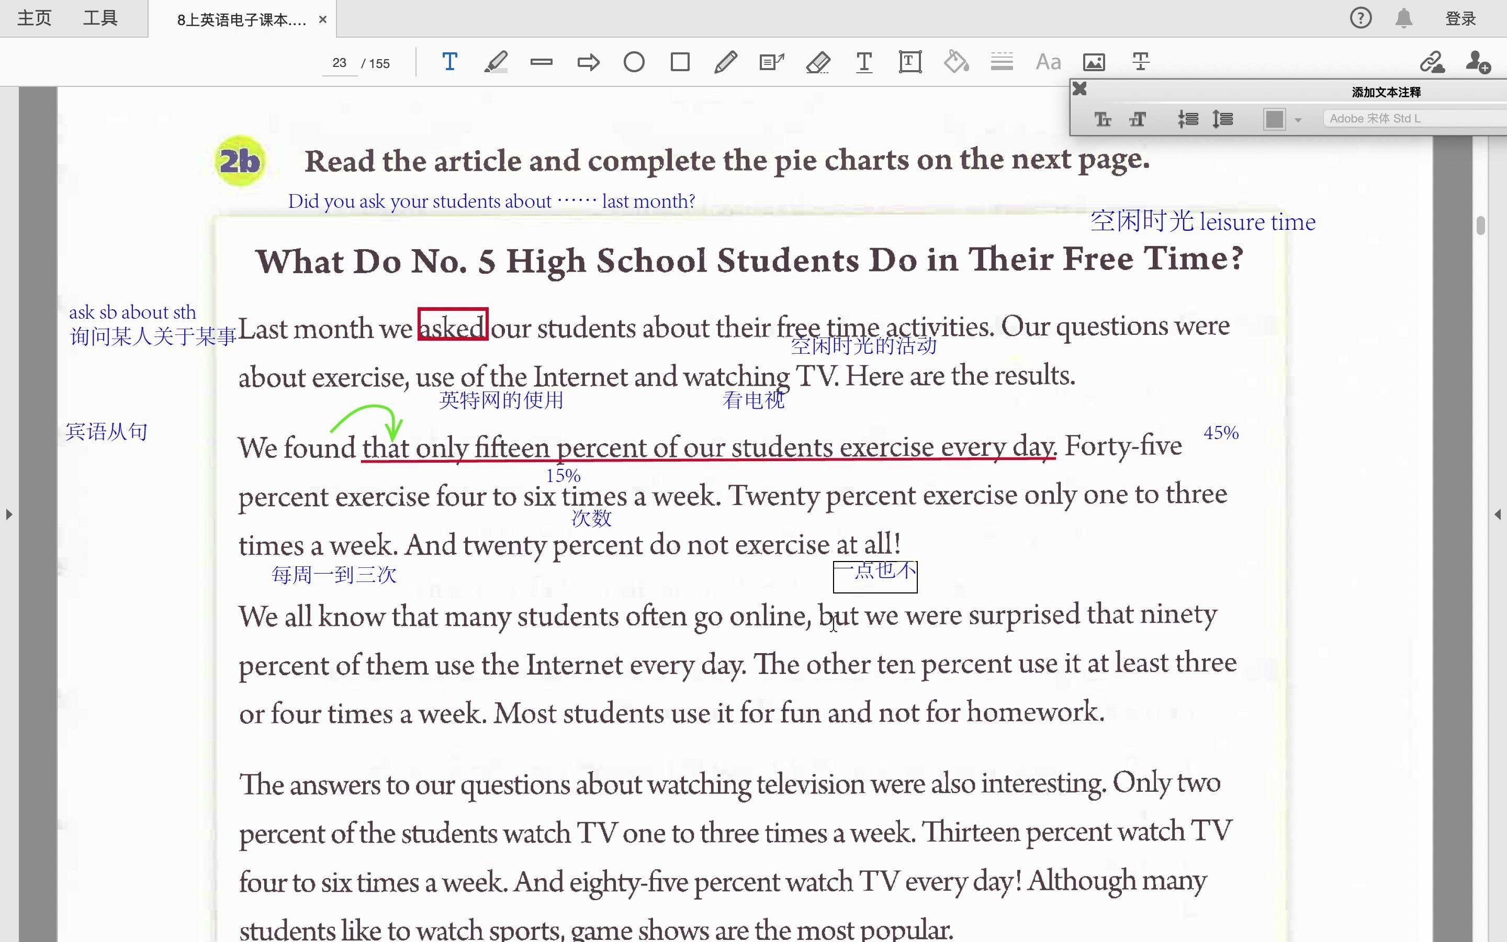Select the Add Text Comment tool
Image resolution: width=1507 pixels, height=942 pixels.
point(449,62)
